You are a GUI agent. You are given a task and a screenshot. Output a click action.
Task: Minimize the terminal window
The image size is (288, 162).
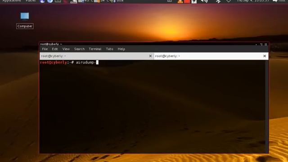(256, 44)
